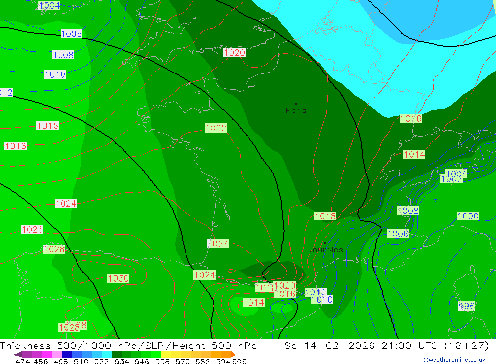Click the red 1028 label just below 1026
The image size is (496, 364).
coord(54,249)
